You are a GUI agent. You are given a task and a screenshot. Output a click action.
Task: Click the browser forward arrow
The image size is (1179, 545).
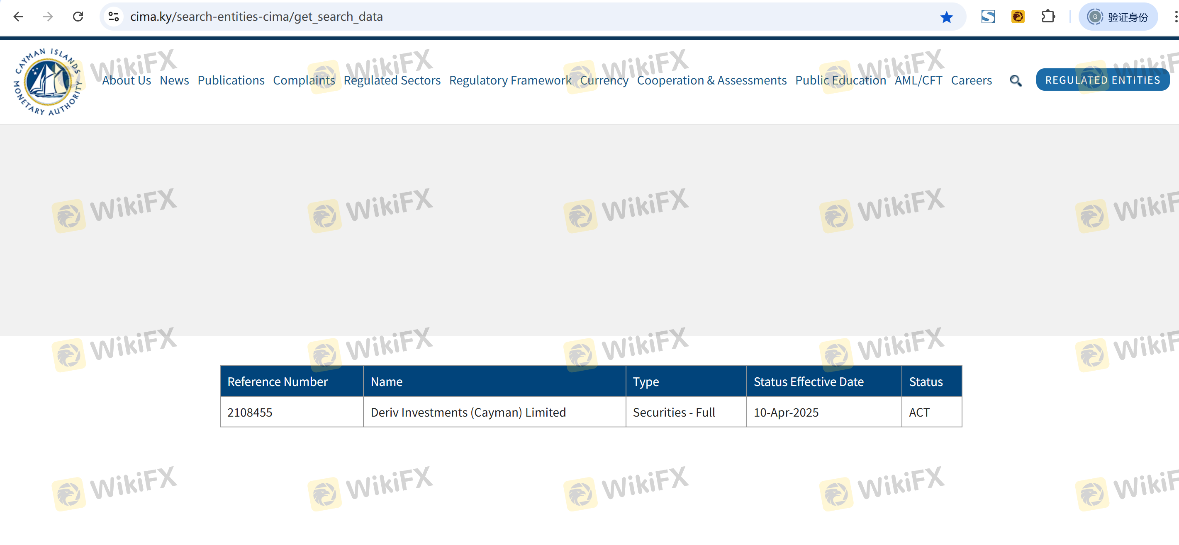(48, 17)
